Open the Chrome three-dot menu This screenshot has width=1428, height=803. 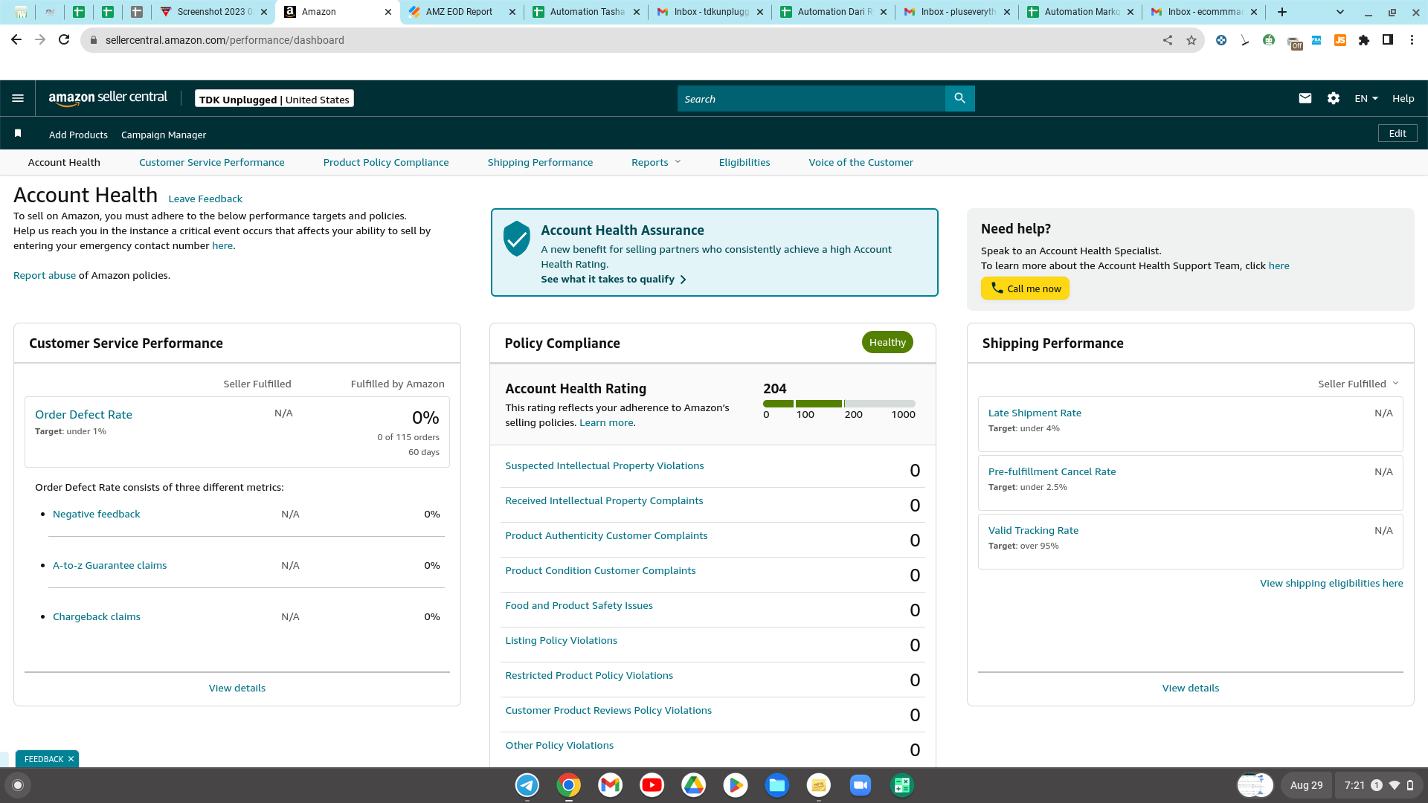(x=1412, y=40)
